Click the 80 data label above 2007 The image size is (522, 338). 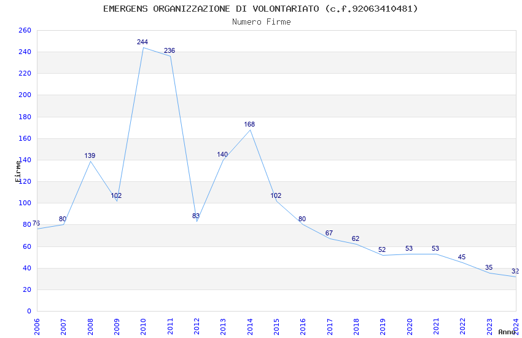(63, 219)
